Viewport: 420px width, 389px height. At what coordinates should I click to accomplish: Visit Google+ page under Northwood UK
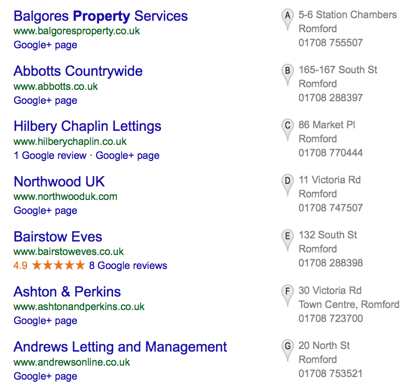(45, 210)
